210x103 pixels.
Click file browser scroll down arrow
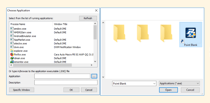tap(103, 77)
